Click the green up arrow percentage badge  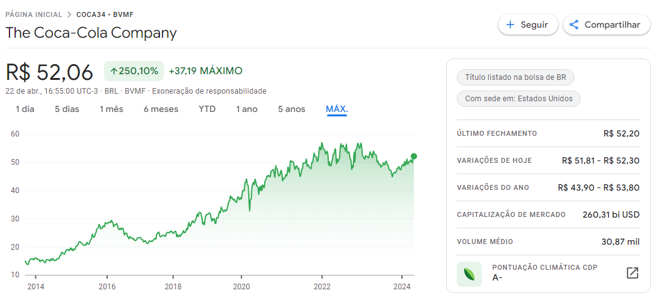coord(134,71)
